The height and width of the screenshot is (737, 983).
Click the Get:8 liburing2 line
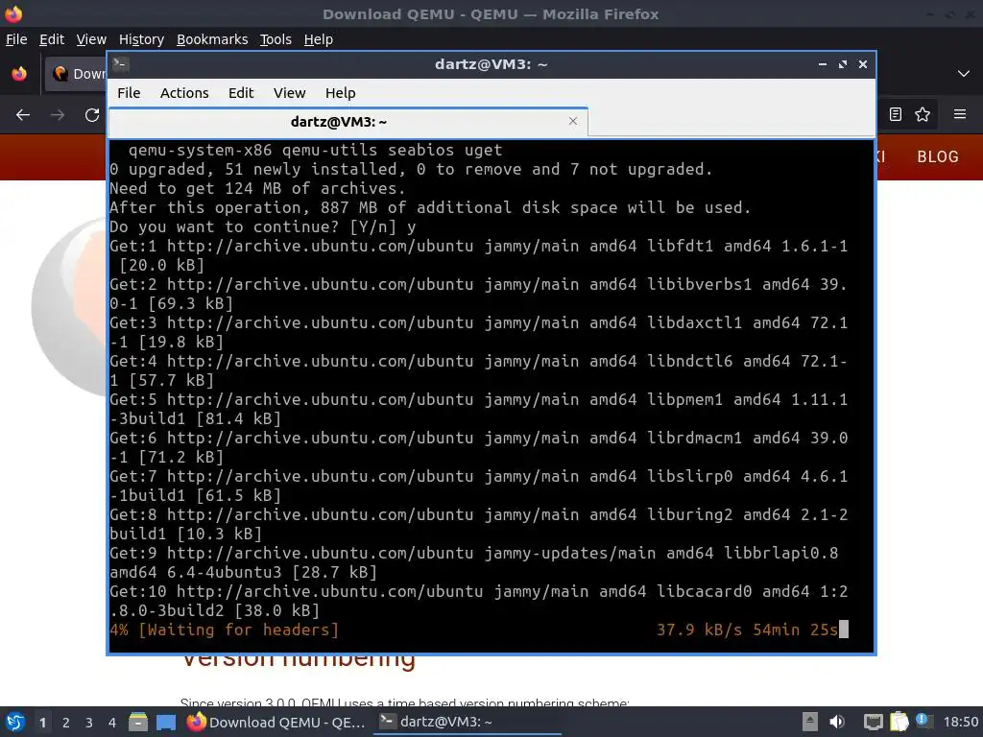[x=478, y=524]
